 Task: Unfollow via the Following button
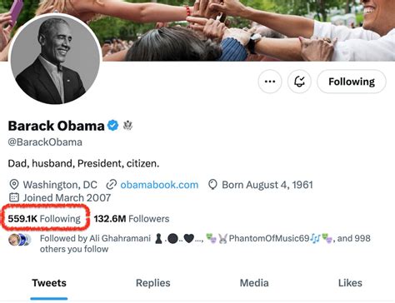pyautogui.click(x=352, y=82)
